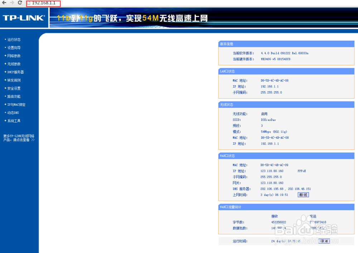Select online time 3 day(s) 06:19:51
358x253 pixels.
pos(274,195)
